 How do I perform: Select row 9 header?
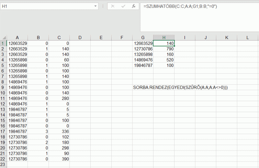click(3, 87)
